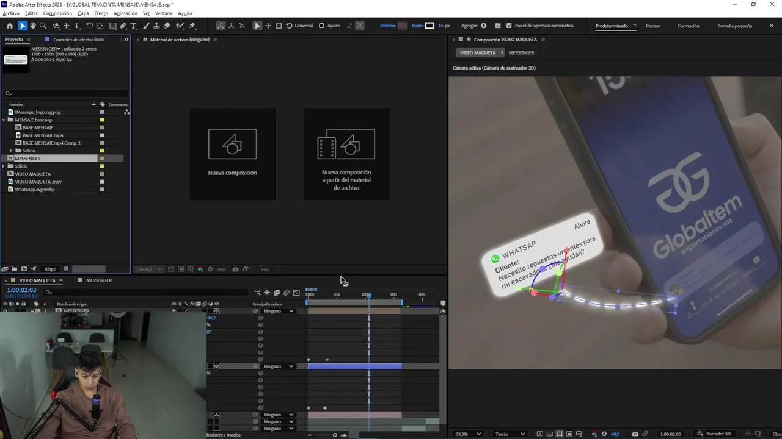Select the Zoom magnifier tool
This screenshot has height=439, width=782.
(x=43, y=26)
